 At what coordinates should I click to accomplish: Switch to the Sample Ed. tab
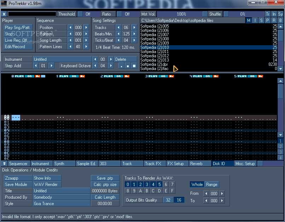87,164
